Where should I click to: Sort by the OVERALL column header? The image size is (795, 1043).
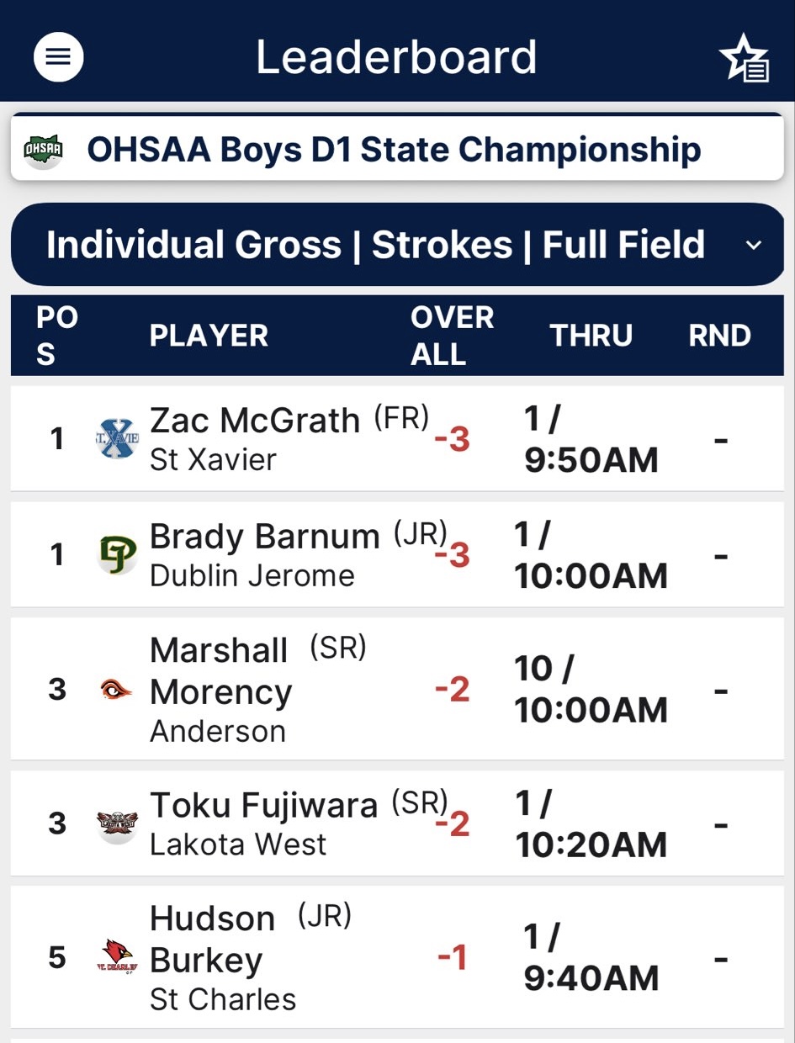coord(452,336)
